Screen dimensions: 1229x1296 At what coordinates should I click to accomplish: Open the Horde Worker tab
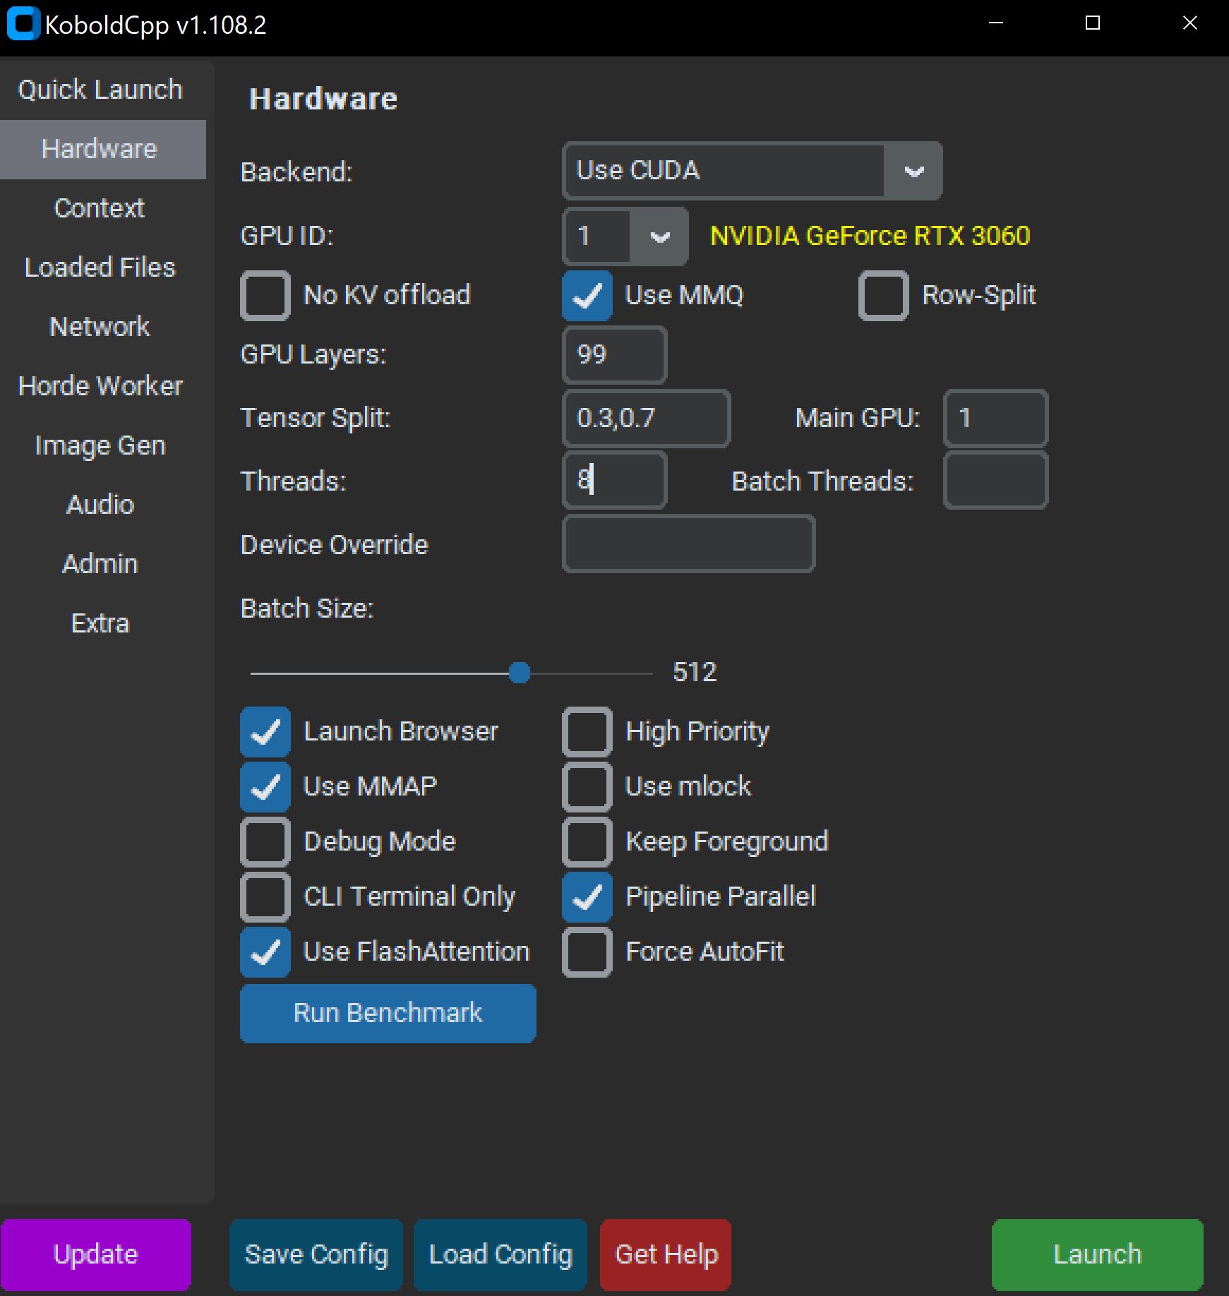coord(100,386)
